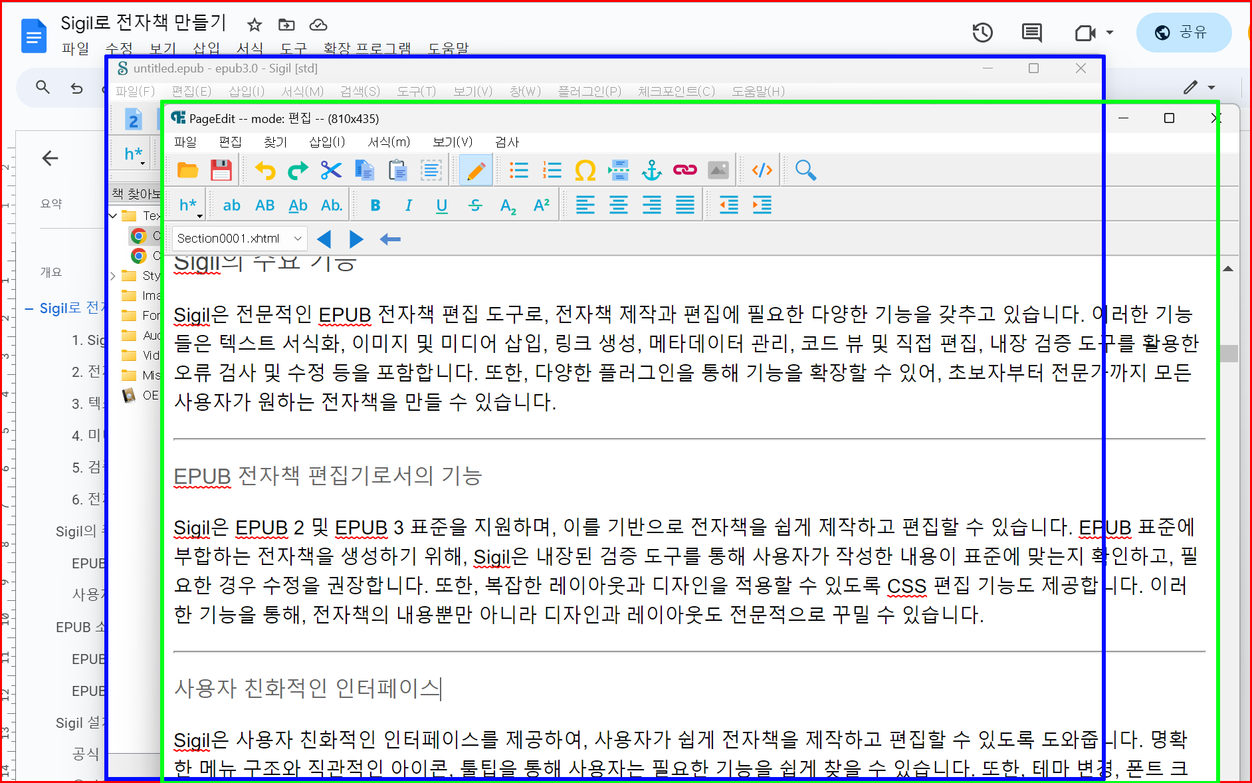Decrease the paragraph indent
1252x783 pixels.
pyautogui.click(x=729, y=205)
